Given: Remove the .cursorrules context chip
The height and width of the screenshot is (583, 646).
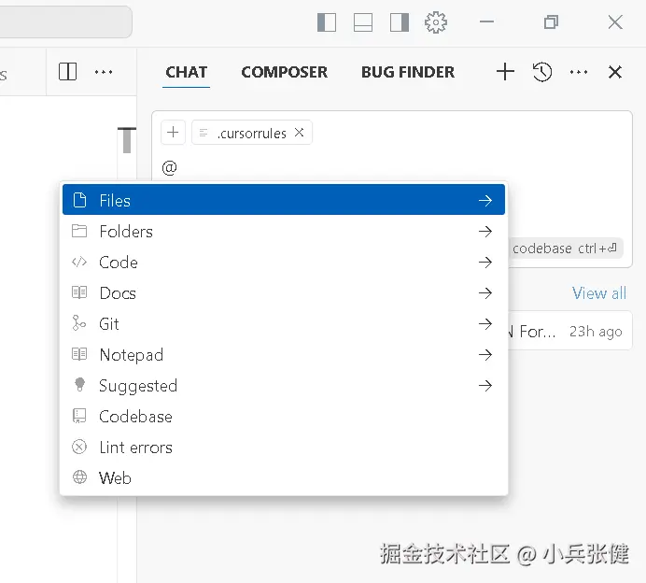Looking at the screenshot, I should (299, 133).
